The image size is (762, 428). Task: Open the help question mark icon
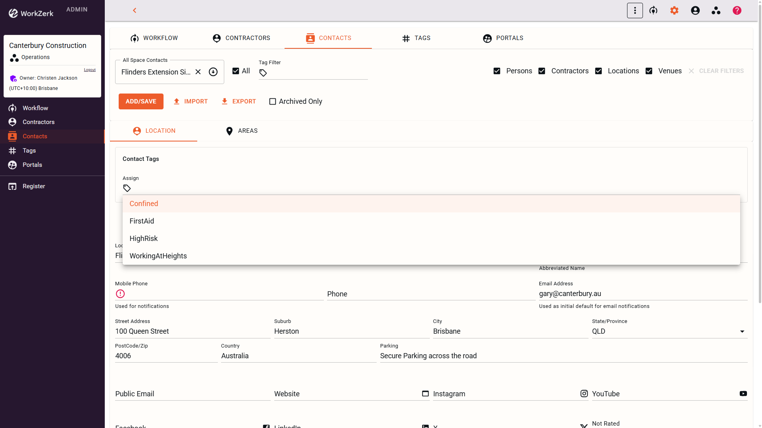tap(737, 11)
